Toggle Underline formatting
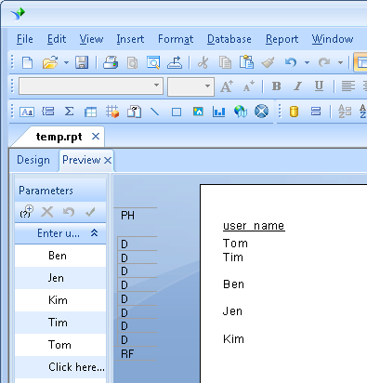This screenshot has height=383, width=367. click(x=319, y=86)
